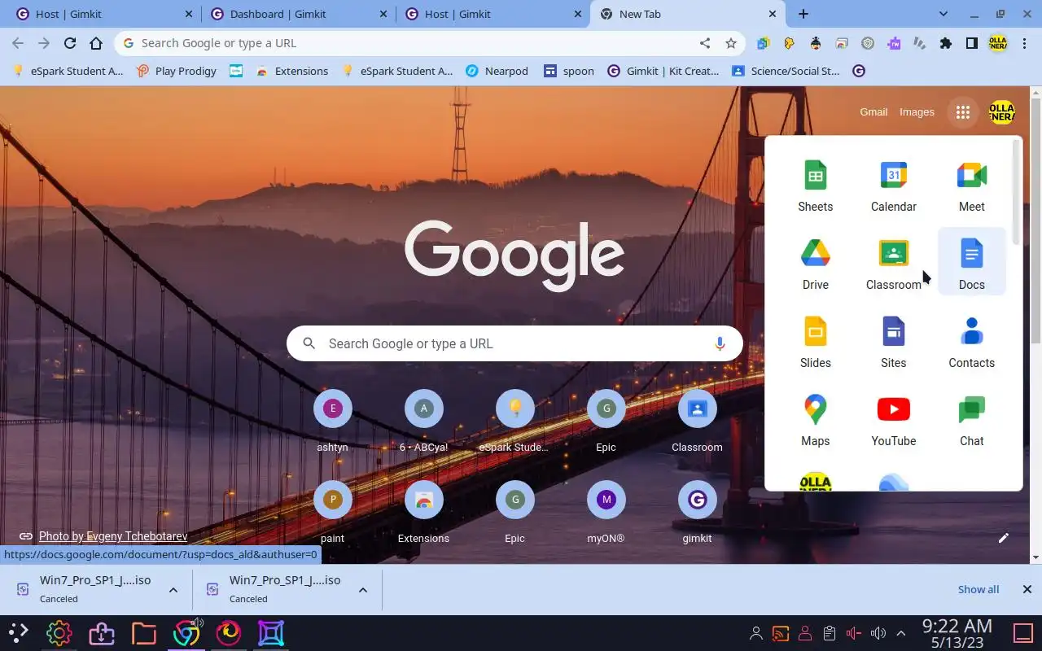Open the eSpark Student shortcut tile
This screenshot has width=1042, height=651.
[514, 422]
